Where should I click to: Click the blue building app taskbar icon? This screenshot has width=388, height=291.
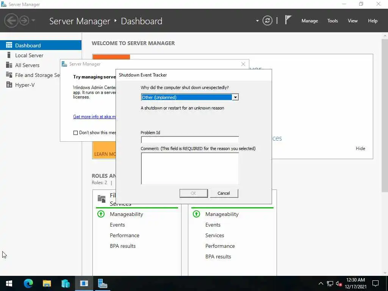click(65, 283)
